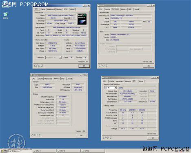Click the Max Bandwidth PC2-6400 field
Screen dimensions: 191x153
click(128, 94)
